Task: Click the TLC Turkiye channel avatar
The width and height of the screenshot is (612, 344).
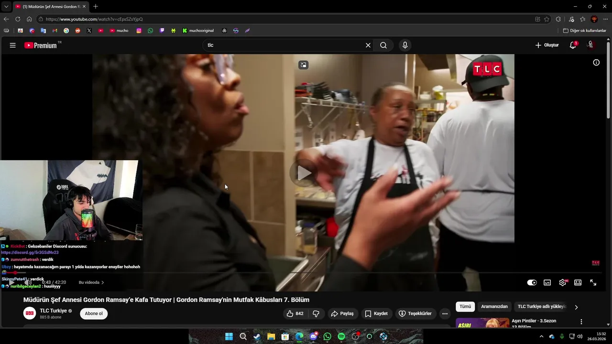Action: coord(30,313)
